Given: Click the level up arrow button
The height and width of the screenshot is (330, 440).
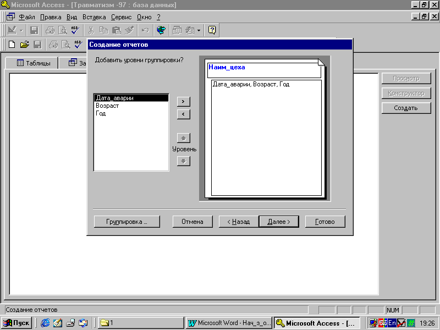Looking at the screenshot, I should click(184, 138).
